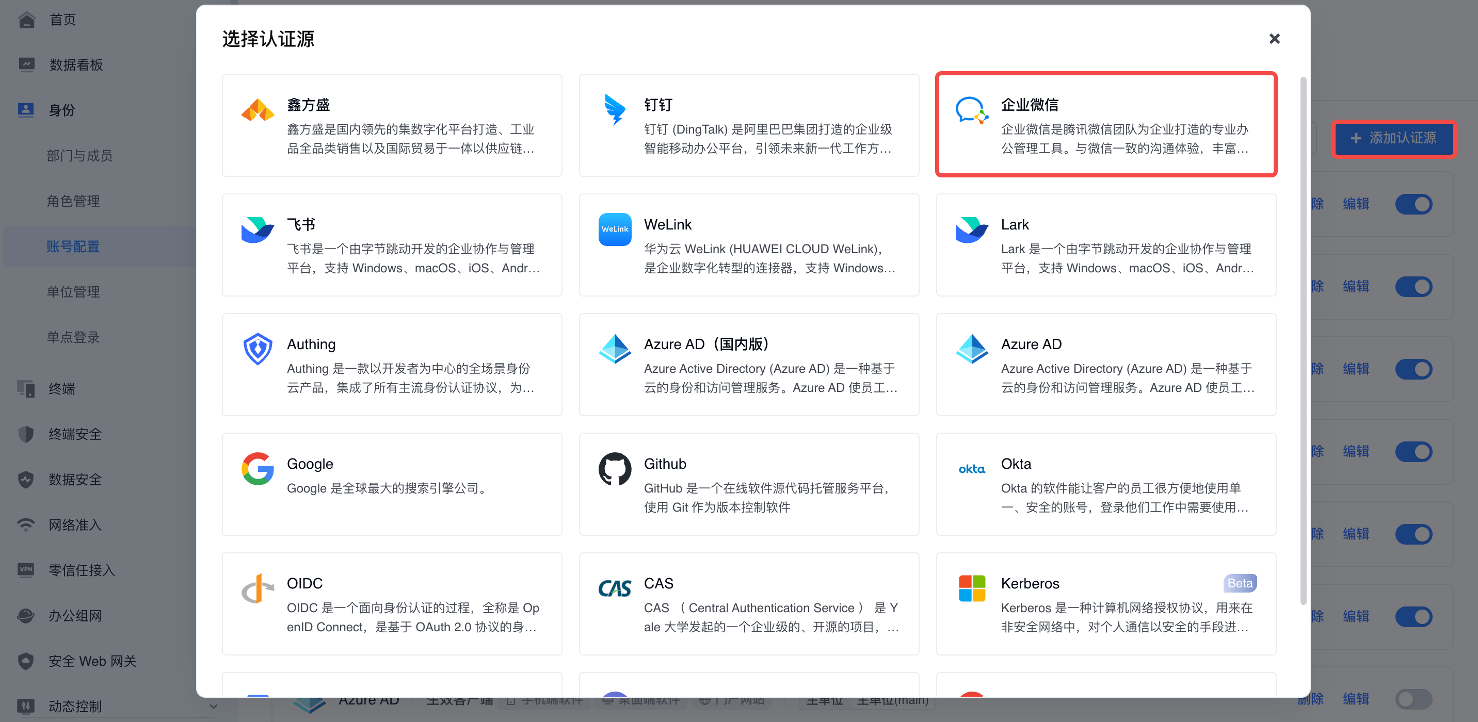
Task: Go to 单点登录 menu item
Action: tap(73, 337)
